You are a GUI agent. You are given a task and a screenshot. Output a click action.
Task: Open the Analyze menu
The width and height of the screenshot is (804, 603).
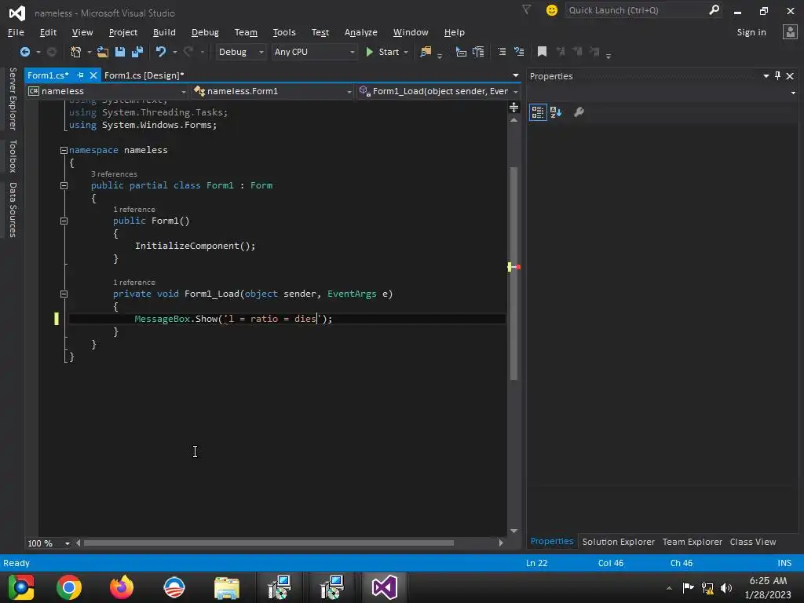(x=361, y=32)
